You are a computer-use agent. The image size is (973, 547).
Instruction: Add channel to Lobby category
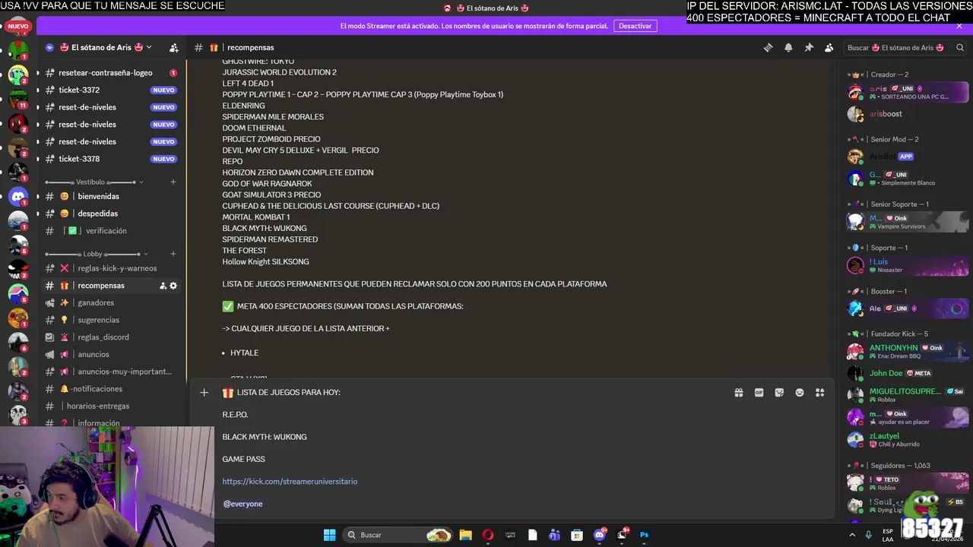[x=173, y=254]
